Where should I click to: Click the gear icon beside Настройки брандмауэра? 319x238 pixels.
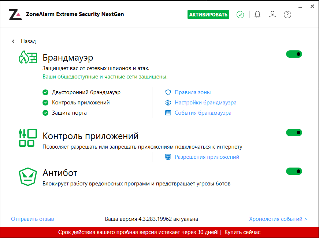click(x=168, y=103)
